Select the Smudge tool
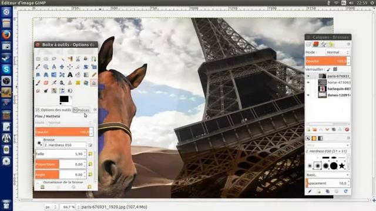Screen dimensions: 376x211 38,91
